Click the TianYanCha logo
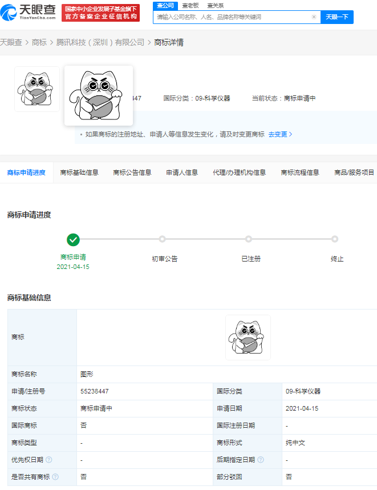The height and width of the screenshot is (490, 377). point(28,12)
